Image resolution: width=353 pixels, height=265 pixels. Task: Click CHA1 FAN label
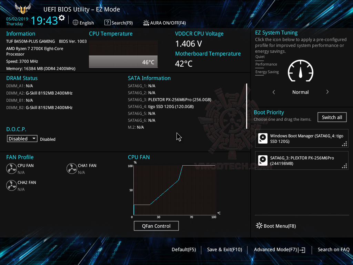tap(87, 165)
